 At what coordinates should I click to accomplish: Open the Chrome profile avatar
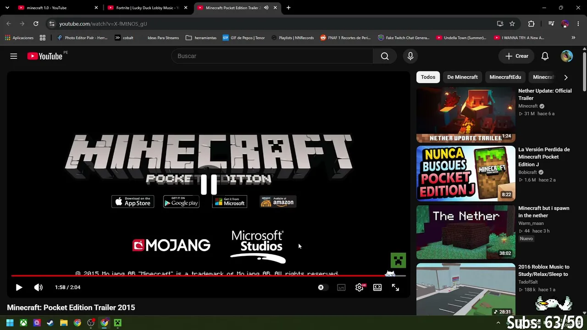coord(565,24)
